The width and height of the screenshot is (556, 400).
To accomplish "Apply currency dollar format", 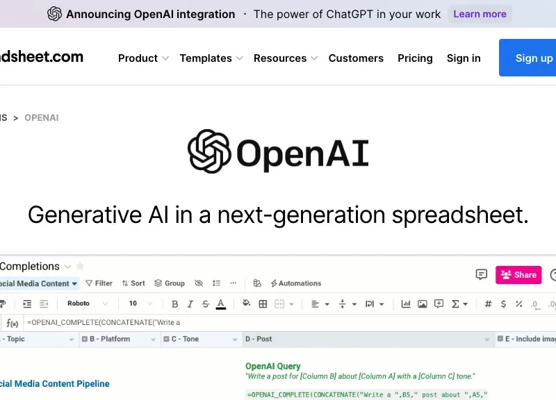I will click(x=503, y=303).
